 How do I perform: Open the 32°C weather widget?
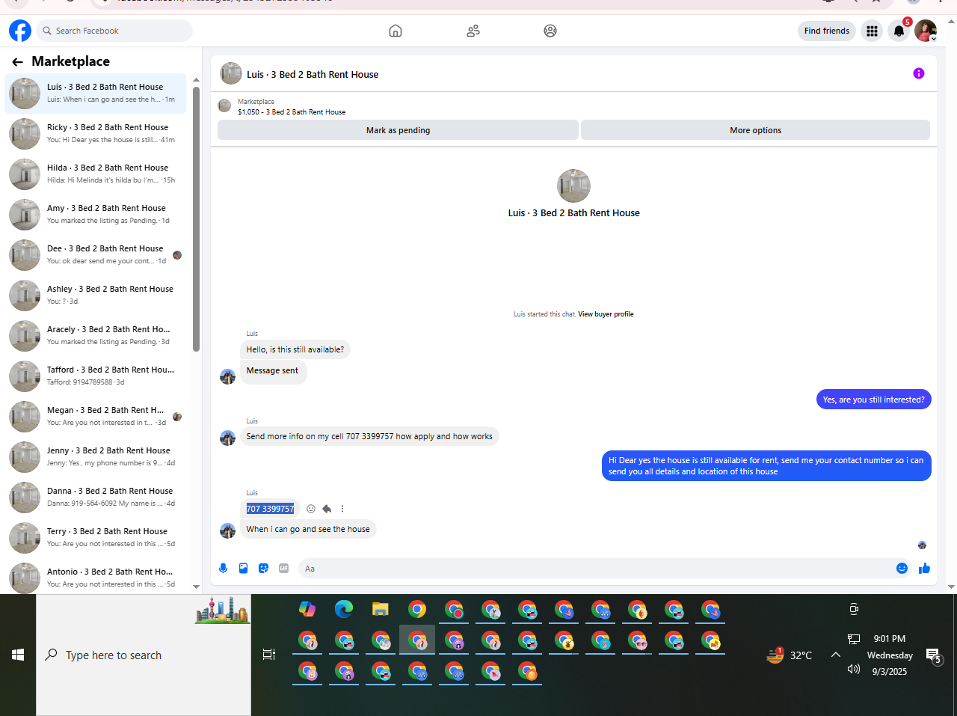point(790,655)
